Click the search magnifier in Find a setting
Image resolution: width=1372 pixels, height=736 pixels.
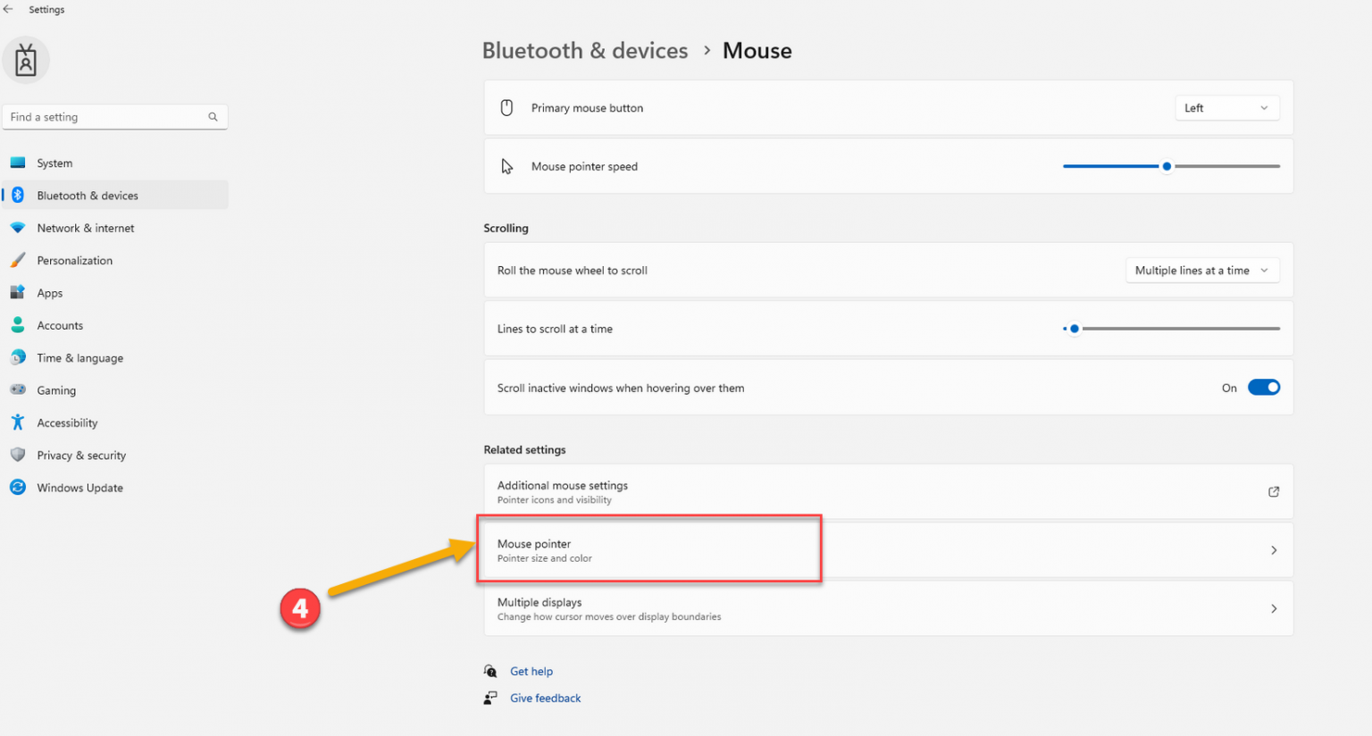(213, 116)
